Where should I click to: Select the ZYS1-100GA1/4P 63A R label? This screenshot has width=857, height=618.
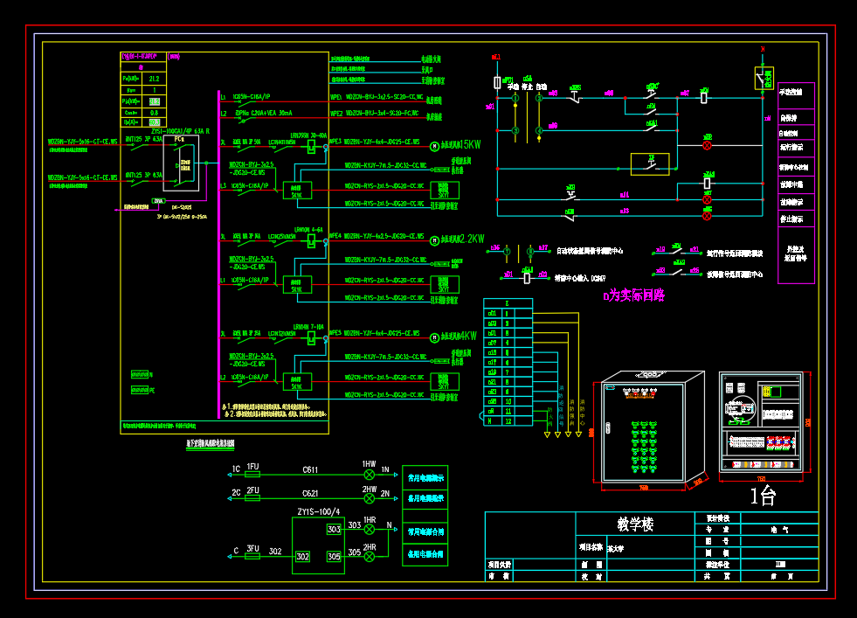180,131
